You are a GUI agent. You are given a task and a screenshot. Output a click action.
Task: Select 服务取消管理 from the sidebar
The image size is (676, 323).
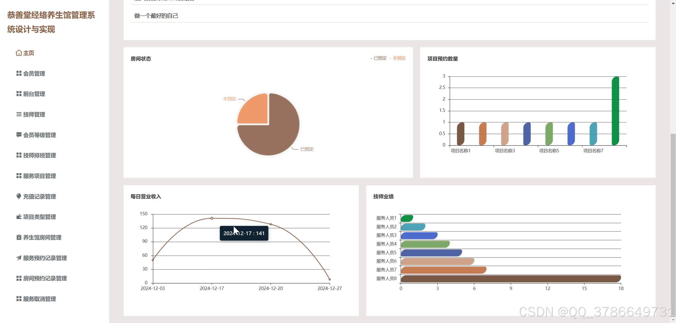click(39, 299)
